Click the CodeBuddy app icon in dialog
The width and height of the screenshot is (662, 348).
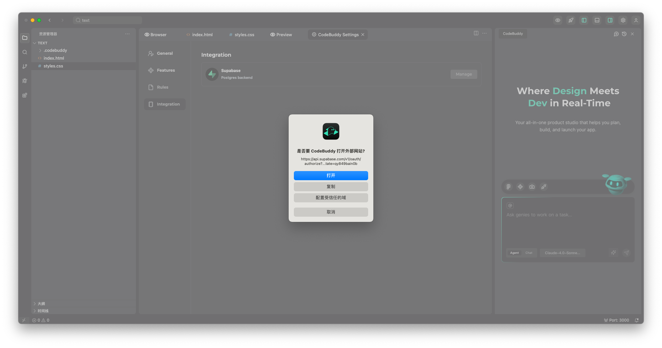(331, 131)
